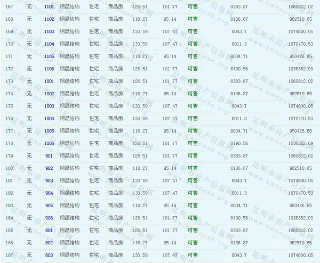Click room number 1103
This screenshot has width=320, height=263.
pos(49,31)
